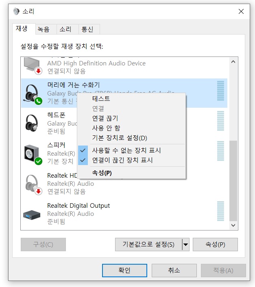Click the 취소 button

click(x=174, y=270)
